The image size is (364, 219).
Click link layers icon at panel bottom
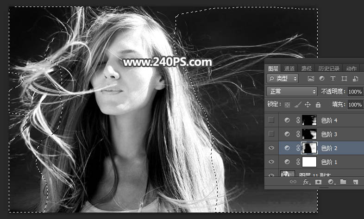point(293,181)
